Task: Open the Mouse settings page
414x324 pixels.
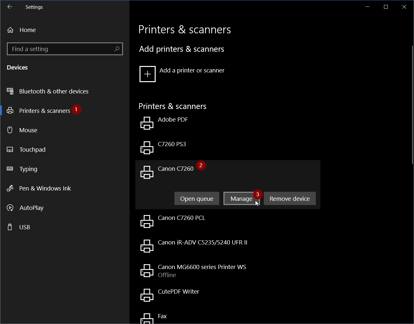Action: coord(28,130)
